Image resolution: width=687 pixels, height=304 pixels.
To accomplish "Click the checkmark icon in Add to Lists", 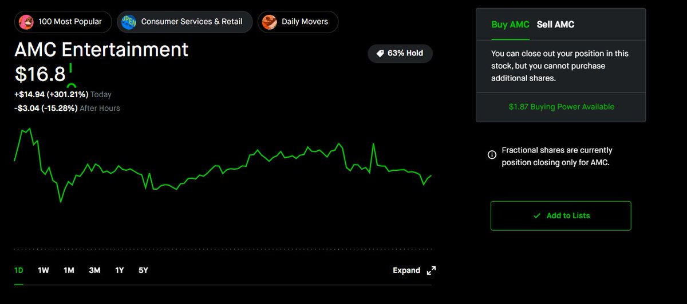I will pos(536,215).
